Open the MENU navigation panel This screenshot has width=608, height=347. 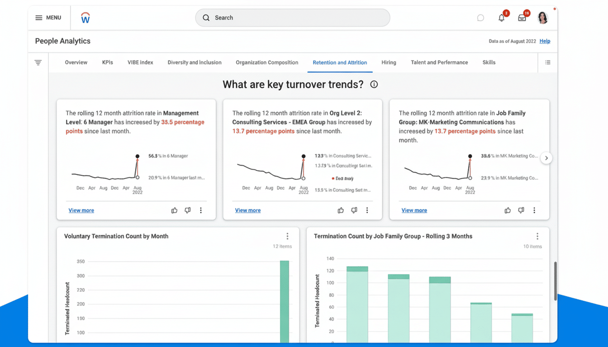tap(48, 18)
